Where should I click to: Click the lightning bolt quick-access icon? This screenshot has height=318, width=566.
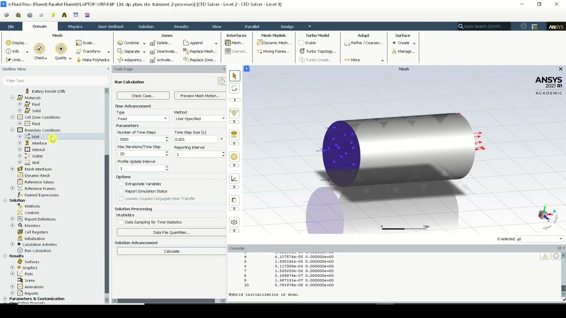tap(53, 15)
